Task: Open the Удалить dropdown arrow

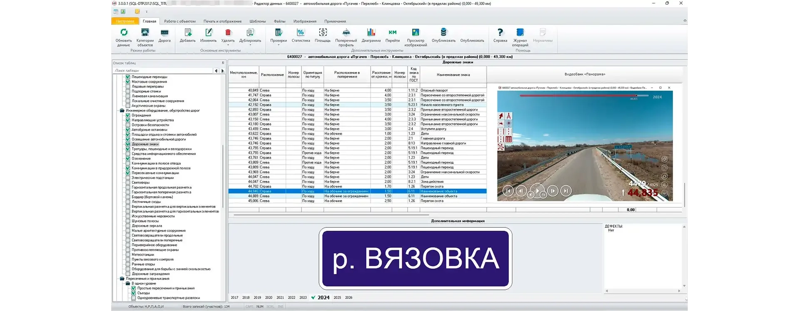Action: (x=228, y=45)
